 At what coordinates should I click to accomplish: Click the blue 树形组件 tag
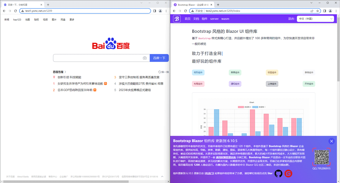(198, 72)
